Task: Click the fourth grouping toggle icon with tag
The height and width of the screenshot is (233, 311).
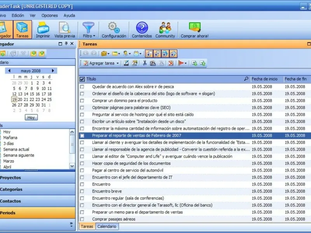Action: (x=173, y=54)
